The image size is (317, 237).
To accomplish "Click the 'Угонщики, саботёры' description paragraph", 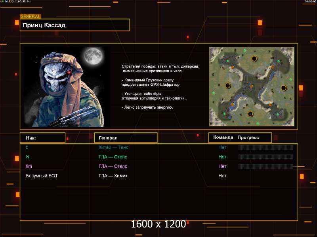I will [x=153, y=96].
